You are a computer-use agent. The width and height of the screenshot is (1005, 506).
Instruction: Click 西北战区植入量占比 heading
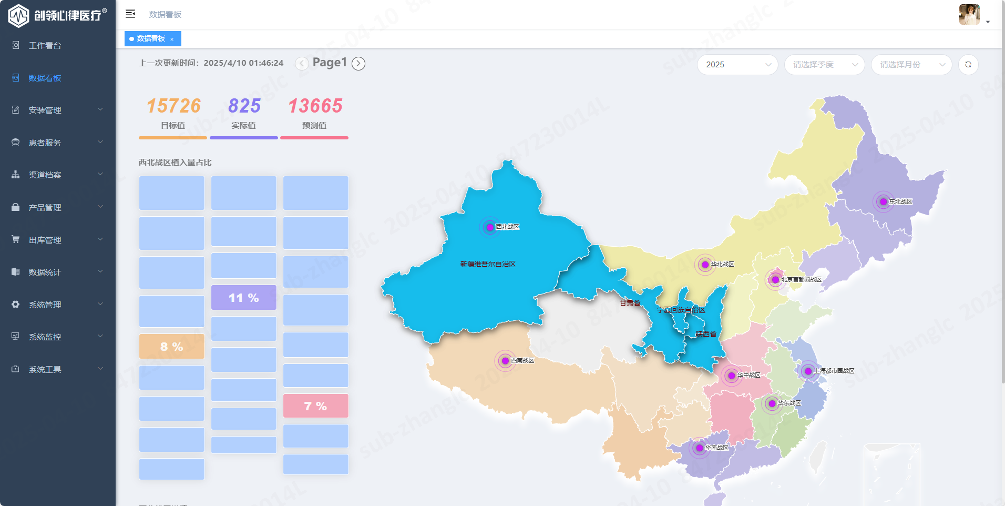pos(175,163)
